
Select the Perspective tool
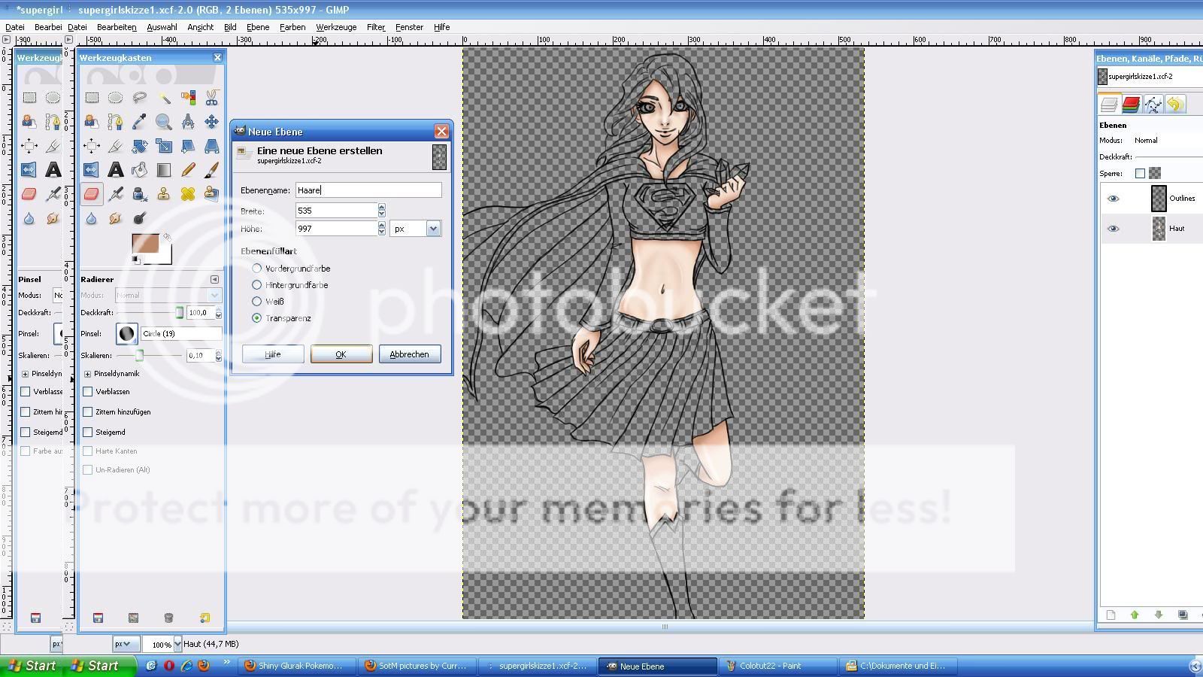point(212,145)
